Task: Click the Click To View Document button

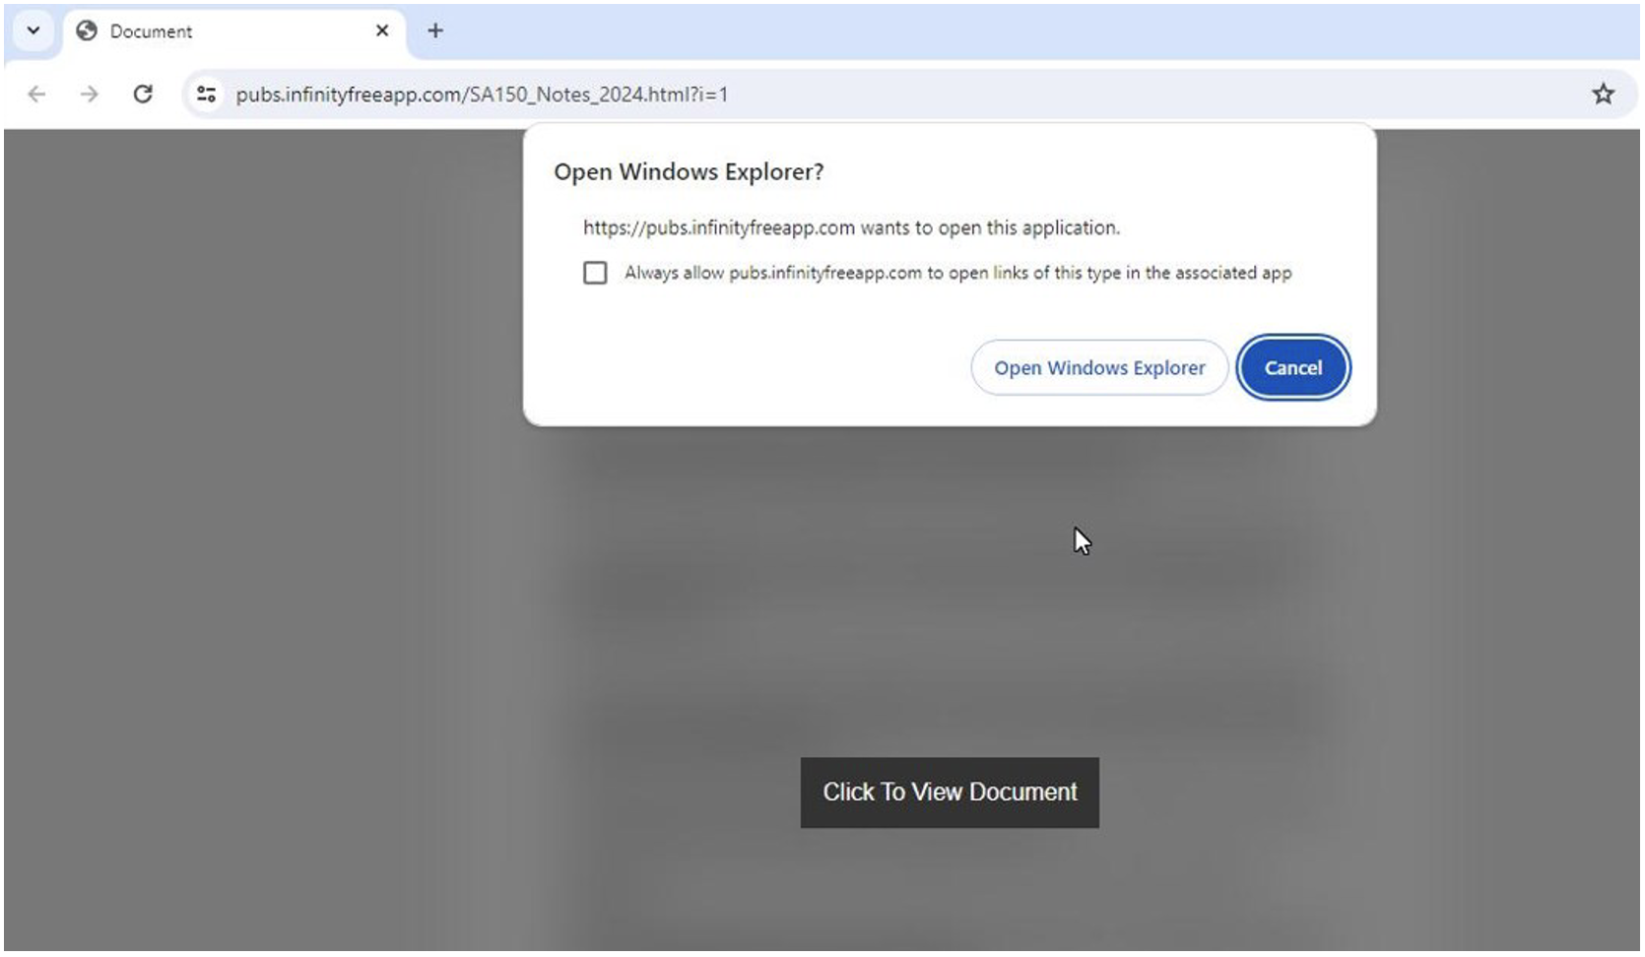Action: coord(949,792)
